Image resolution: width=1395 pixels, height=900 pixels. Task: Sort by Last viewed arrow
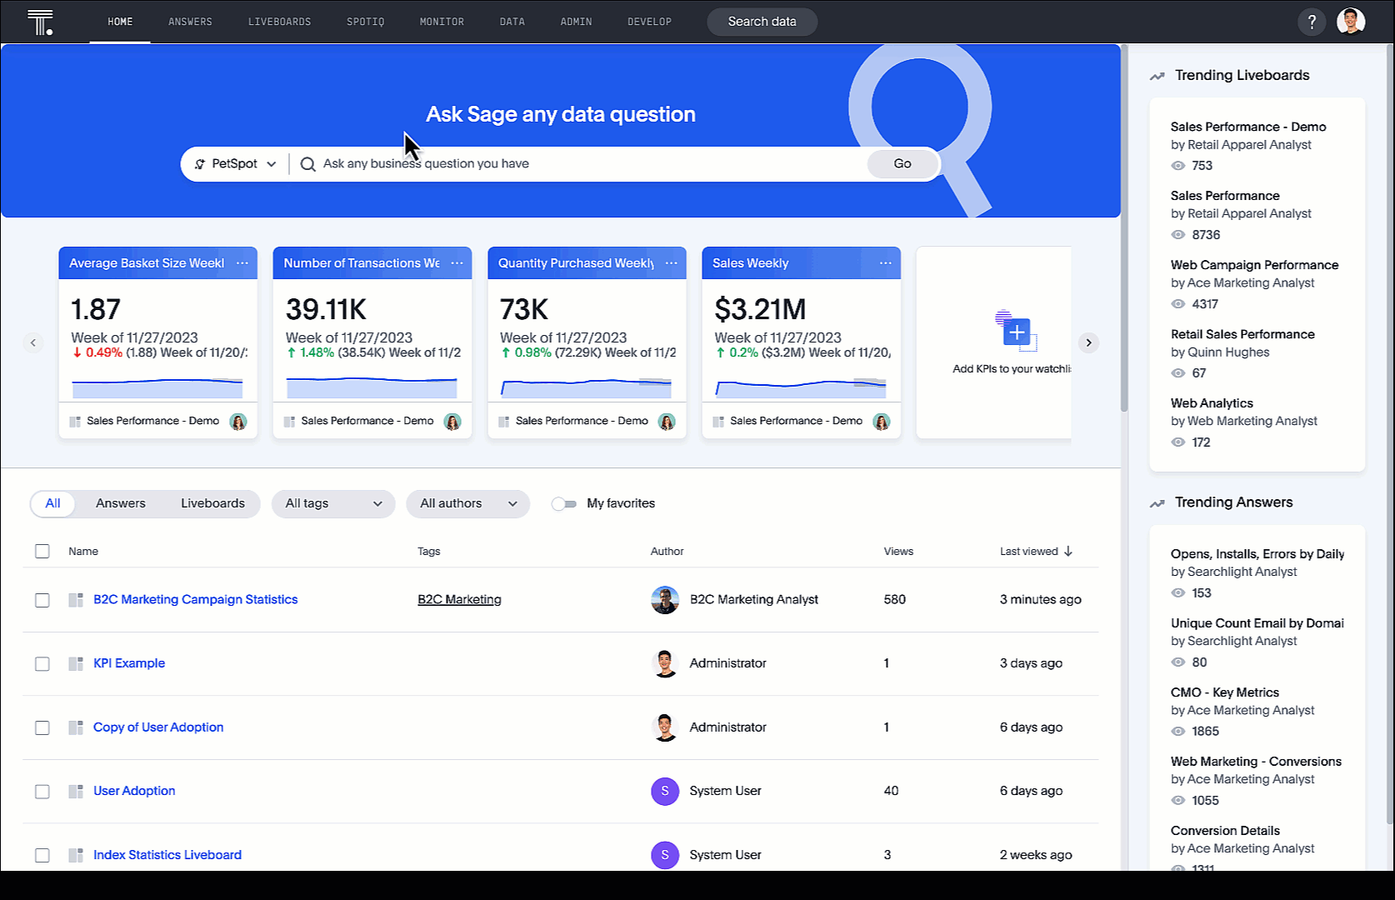tap(1068, 552)
